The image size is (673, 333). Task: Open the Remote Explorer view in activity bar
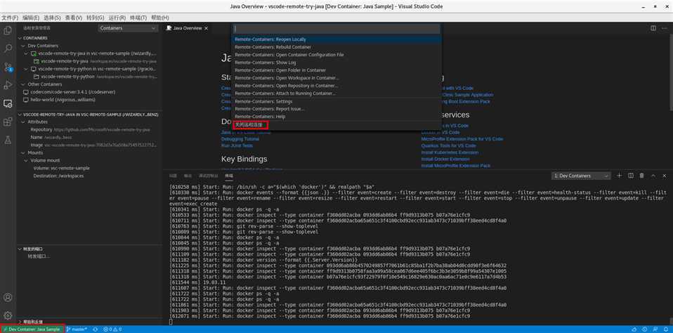tap(8, 103)
